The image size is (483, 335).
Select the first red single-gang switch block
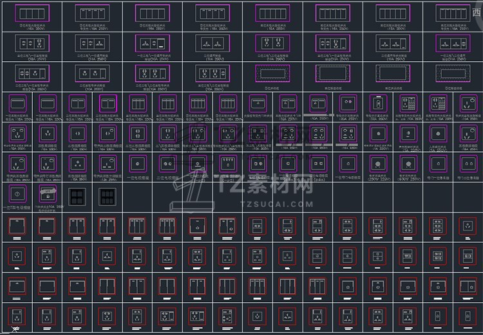[x=17, y=226]
